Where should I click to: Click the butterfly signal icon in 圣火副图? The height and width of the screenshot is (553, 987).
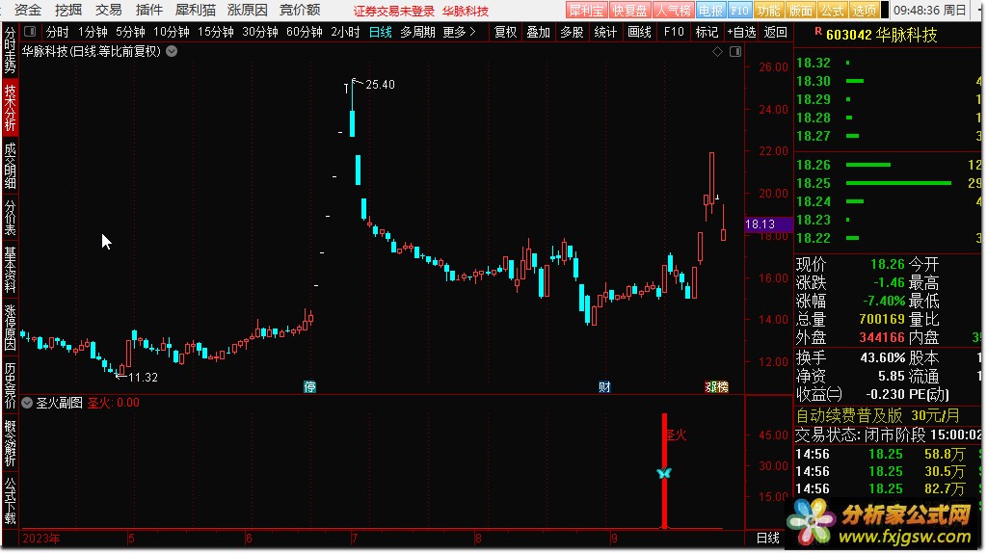664,473
